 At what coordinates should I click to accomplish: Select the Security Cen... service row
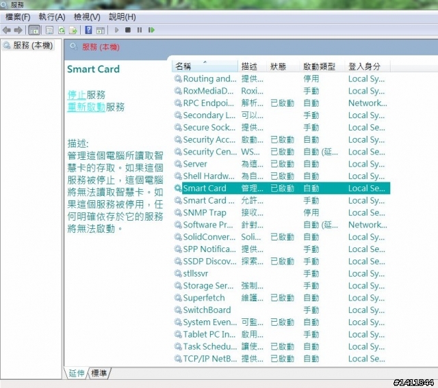coord(281,152)
